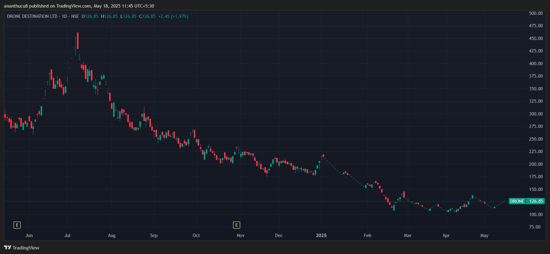Click the 2025 year label on time axis
The image size is (550, 254).
(321, 236)
